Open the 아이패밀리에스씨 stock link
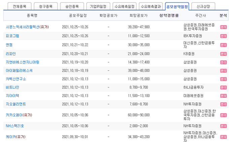Screen dimensions: 229x142 [19, 70]
